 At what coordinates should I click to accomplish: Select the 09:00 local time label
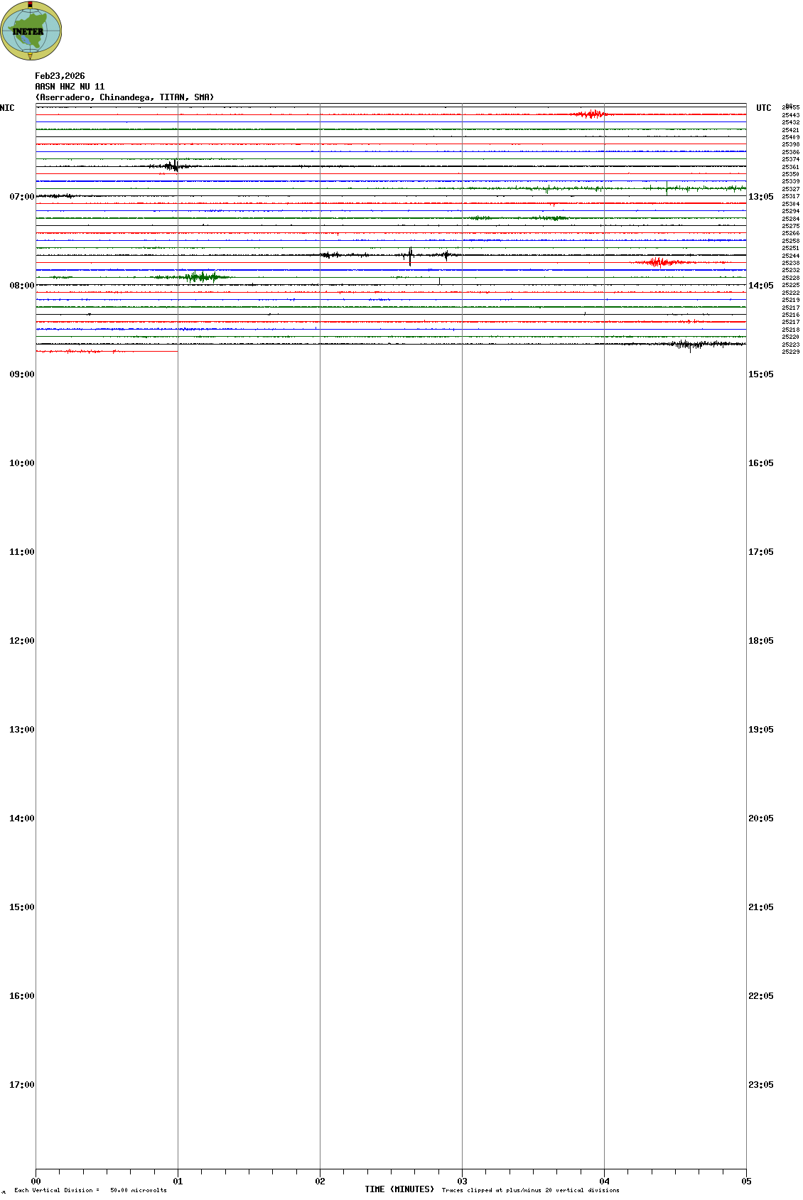21,374
